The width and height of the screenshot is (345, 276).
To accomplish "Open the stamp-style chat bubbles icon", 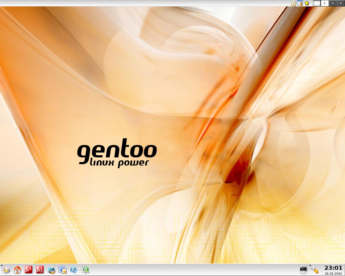I will pos(63,270).
